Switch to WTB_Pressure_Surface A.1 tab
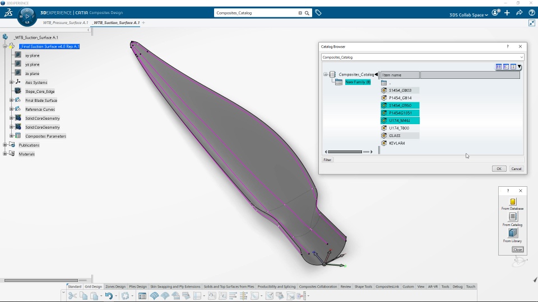The height and width of the screenshot is (302, 538). pos(66,22)
